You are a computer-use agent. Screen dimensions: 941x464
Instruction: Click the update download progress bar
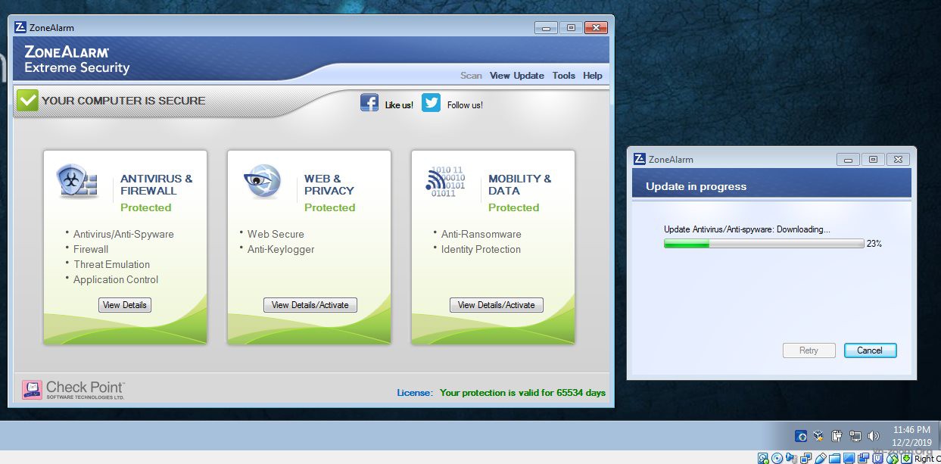point(763,244)
